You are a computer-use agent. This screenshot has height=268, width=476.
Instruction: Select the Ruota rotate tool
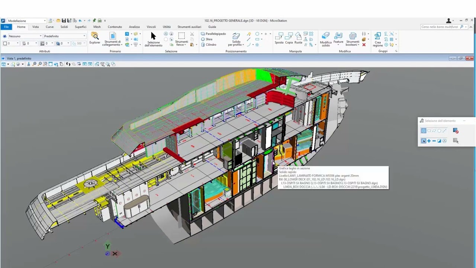coord(298,38)
